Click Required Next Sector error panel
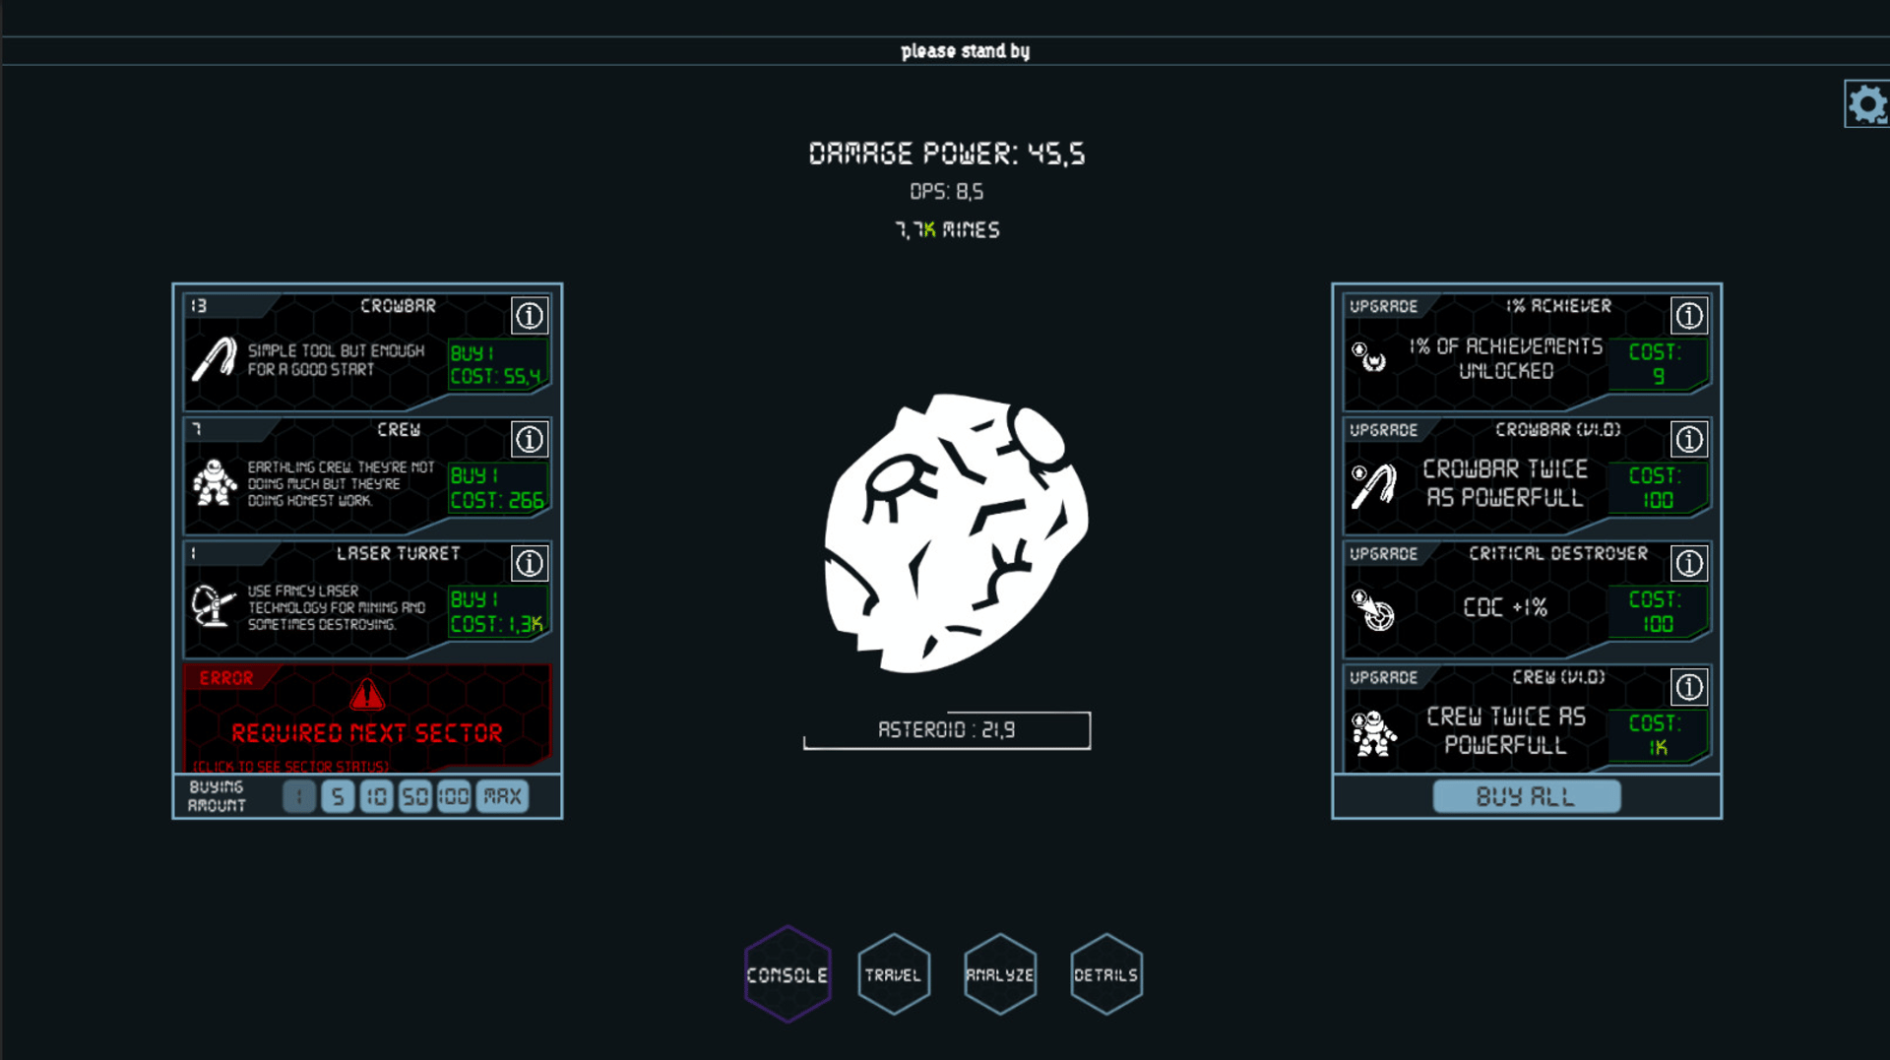1890x1060 pixels. pyautogui.click(x=367, y=718)
